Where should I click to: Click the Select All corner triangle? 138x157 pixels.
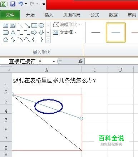(x=9, y=69)
